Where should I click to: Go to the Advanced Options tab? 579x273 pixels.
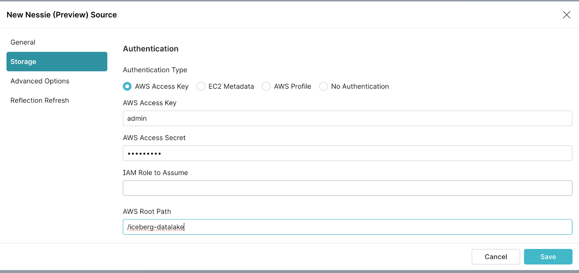[x=40, y=81]
